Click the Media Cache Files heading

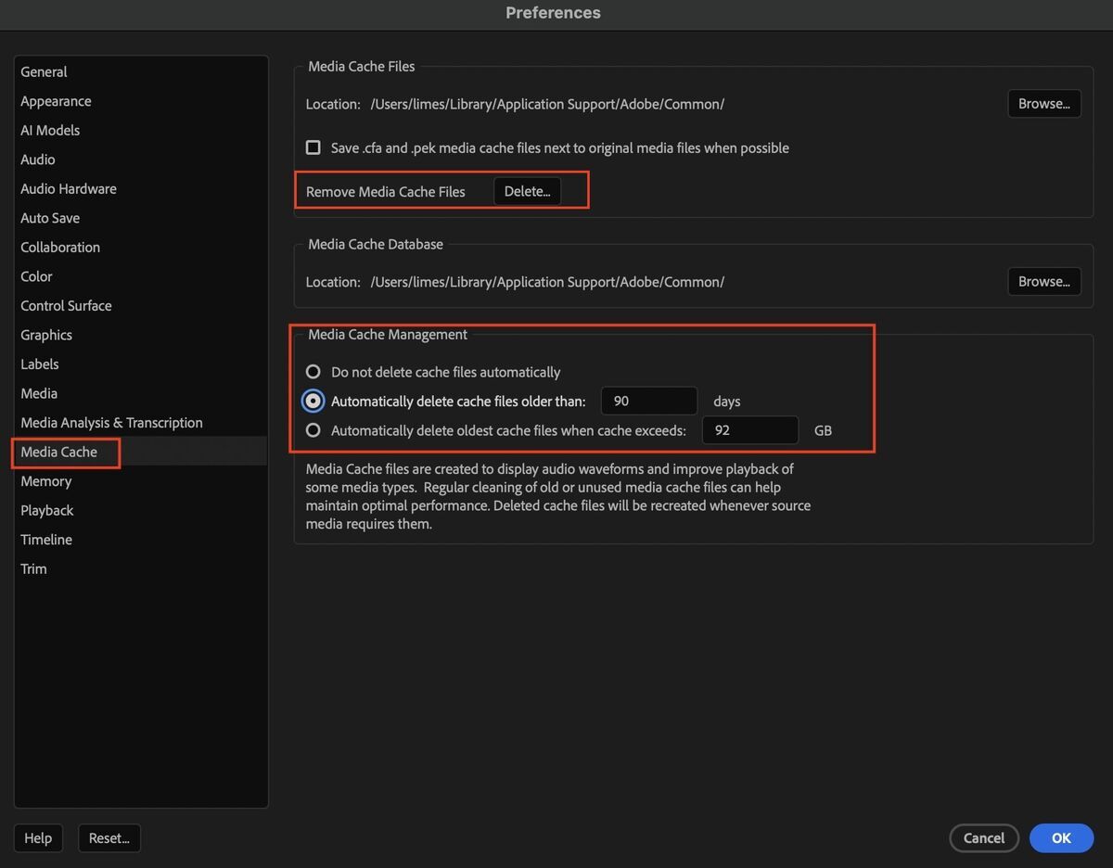(x=362, y=66)
